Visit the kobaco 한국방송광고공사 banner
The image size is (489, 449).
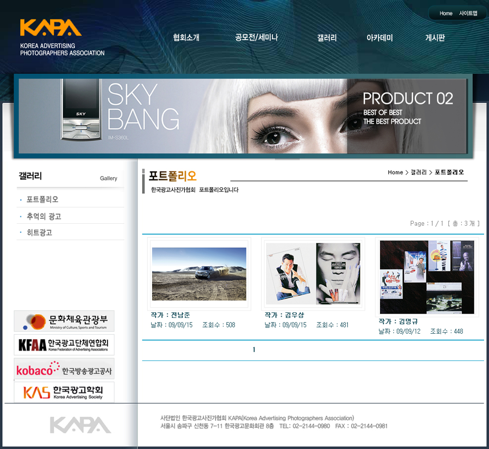(x=64, y=369)
